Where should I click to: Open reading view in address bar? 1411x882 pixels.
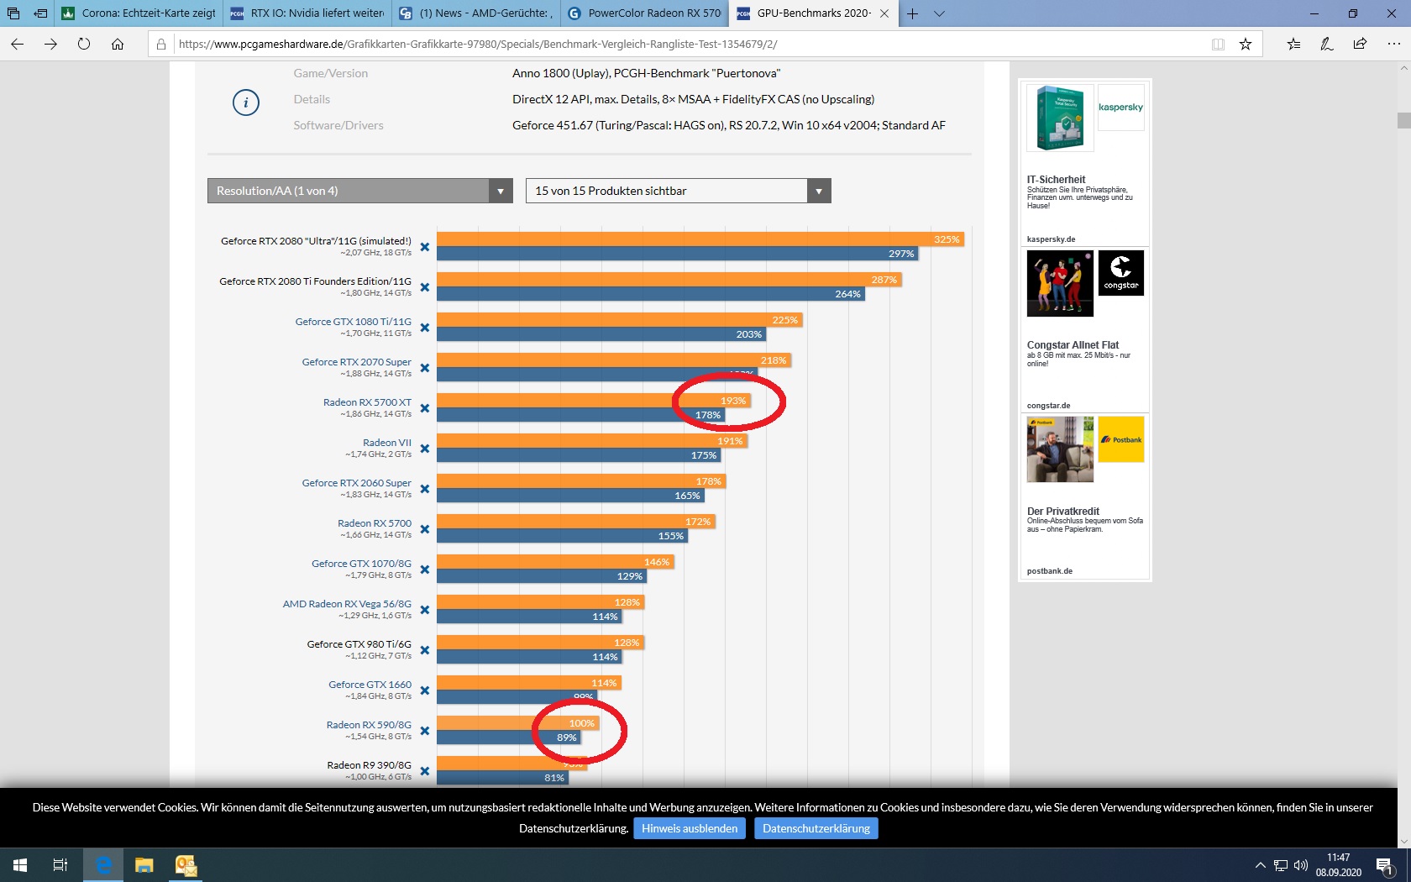pos(1218,44)
